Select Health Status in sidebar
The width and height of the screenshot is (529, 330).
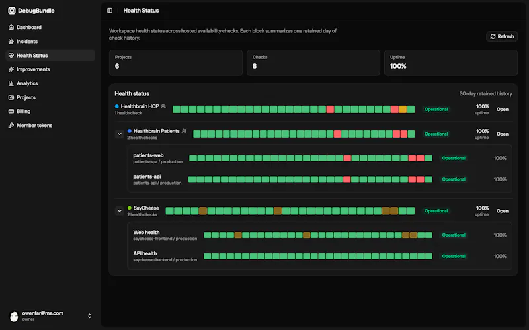click(50, 56)
